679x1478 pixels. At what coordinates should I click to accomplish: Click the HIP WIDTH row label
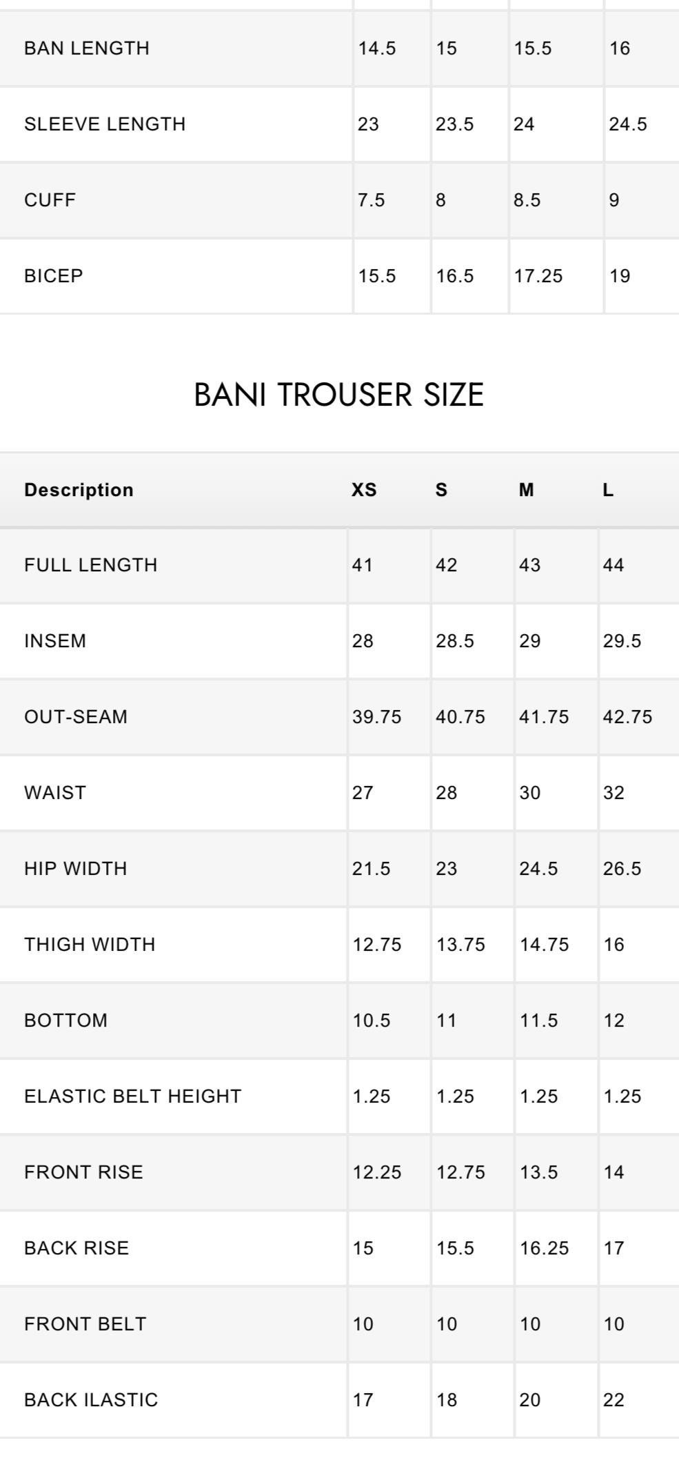pos(76,869)
